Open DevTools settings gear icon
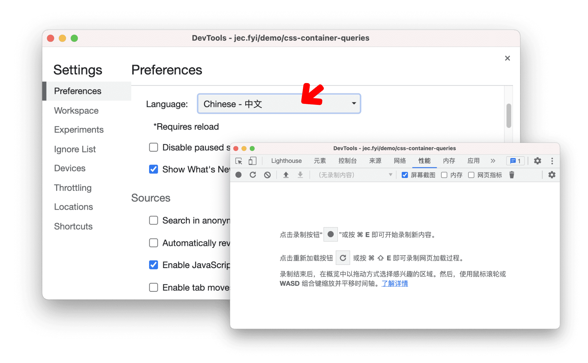 (x=537, y=161)
